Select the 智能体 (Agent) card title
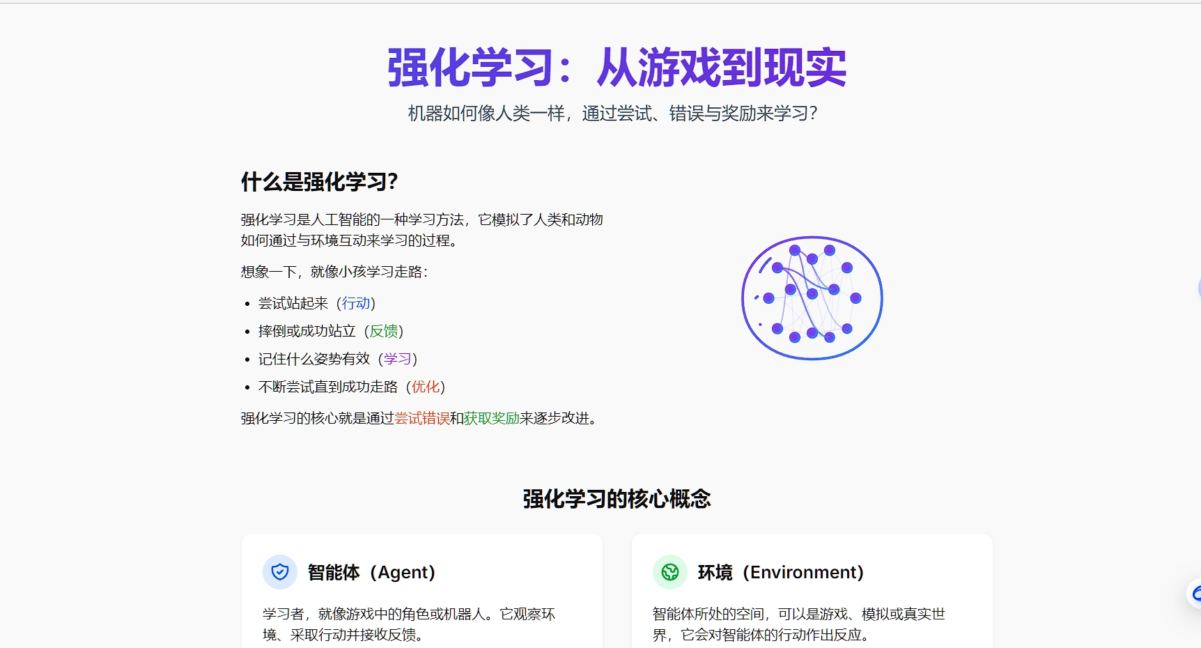Screen dimensions: 1201x648 coord(370,571)
